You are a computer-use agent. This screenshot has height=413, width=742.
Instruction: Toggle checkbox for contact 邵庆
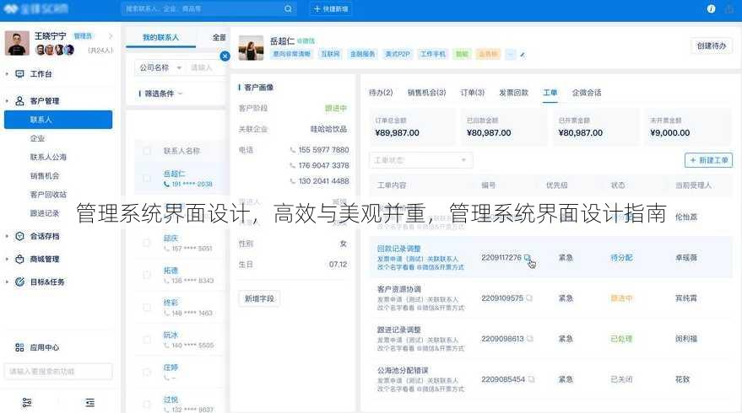[147, 243]
